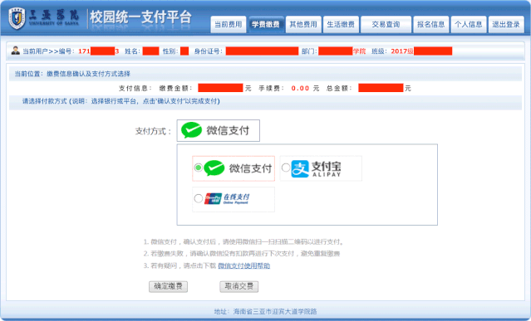Click the 取消交费 button

click(x=239, y=286)
